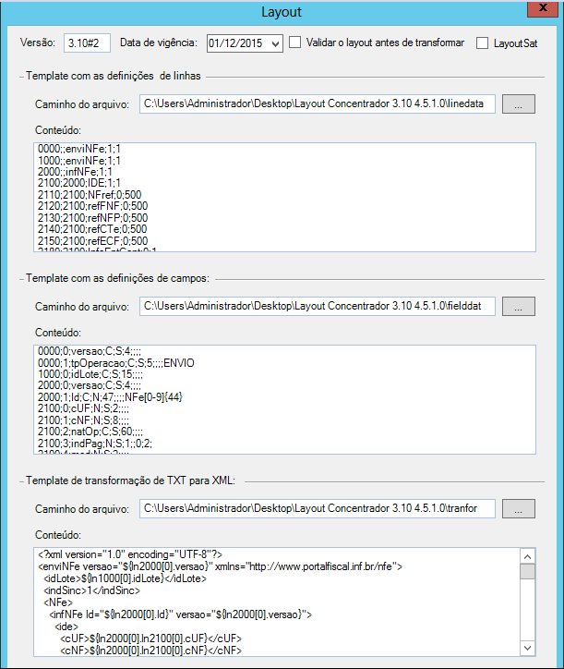Viewport: 564px width, 669px height.
Task: Click the Versão input field
Action: pos(88,43)
